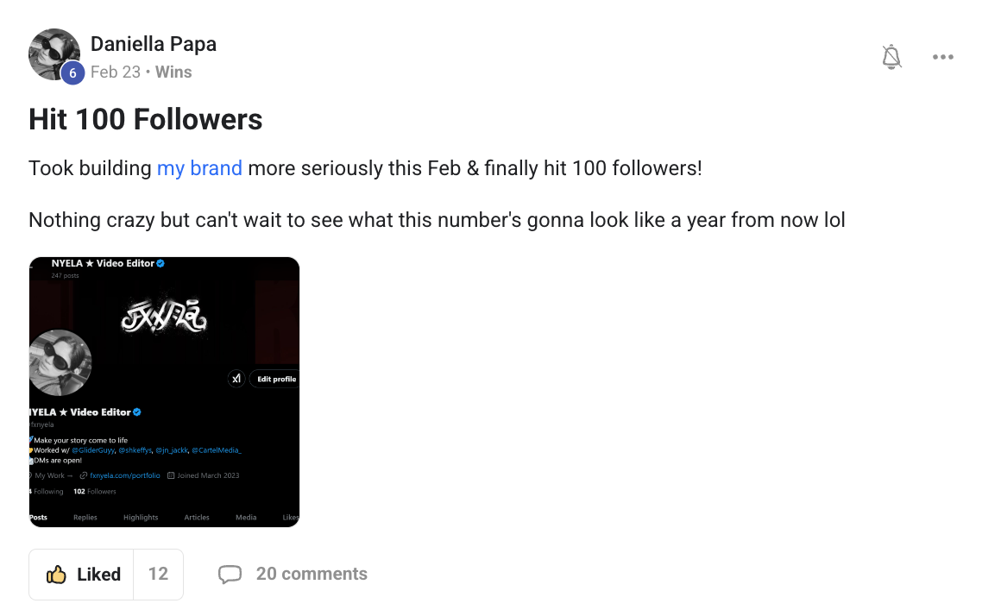The width and height of the screenshot is (1001, 616).
Task: Click Edit profile button in the screenshot
Action: [275, 379]
